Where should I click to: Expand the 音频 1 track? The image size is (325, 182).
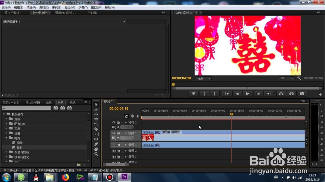click(125, 145)
